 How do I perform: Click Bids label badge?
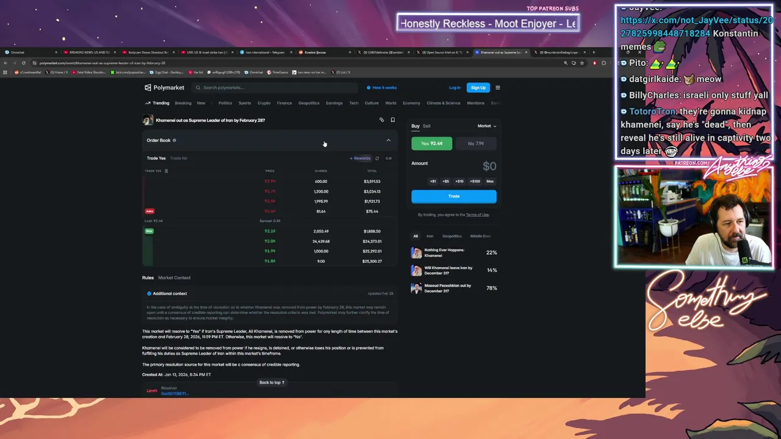click(x=149, y=231)
